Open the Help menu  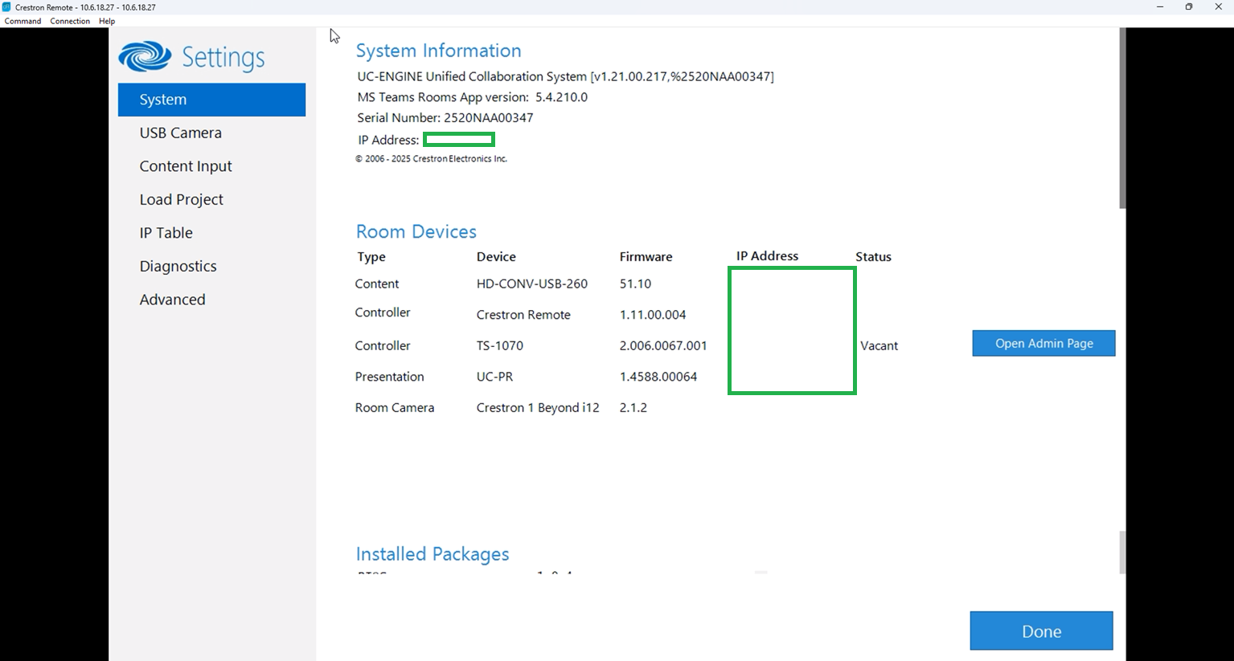click(x=107, y=21)
